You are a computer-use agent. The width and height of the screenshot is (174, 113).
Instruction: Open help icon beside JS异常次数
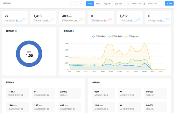[x=131, y=20]
